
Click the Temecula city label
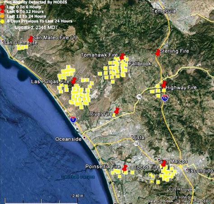tap(163, 11)
